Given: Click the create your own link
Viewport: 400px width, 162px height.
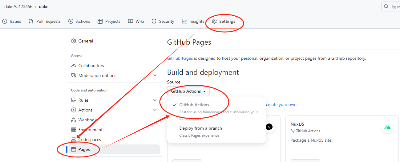Looking at the screenshot, I should pyautogui.click(x=281, y=105).
